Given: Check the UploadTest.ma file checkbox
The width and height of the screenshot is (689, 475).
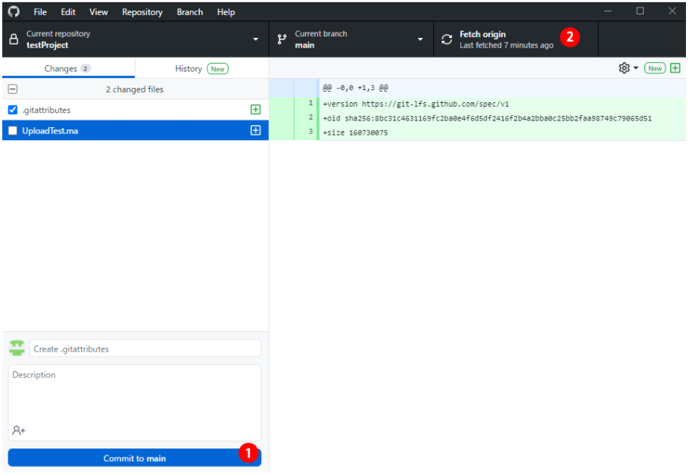Looking at the screenshot, I should (13, 130).
